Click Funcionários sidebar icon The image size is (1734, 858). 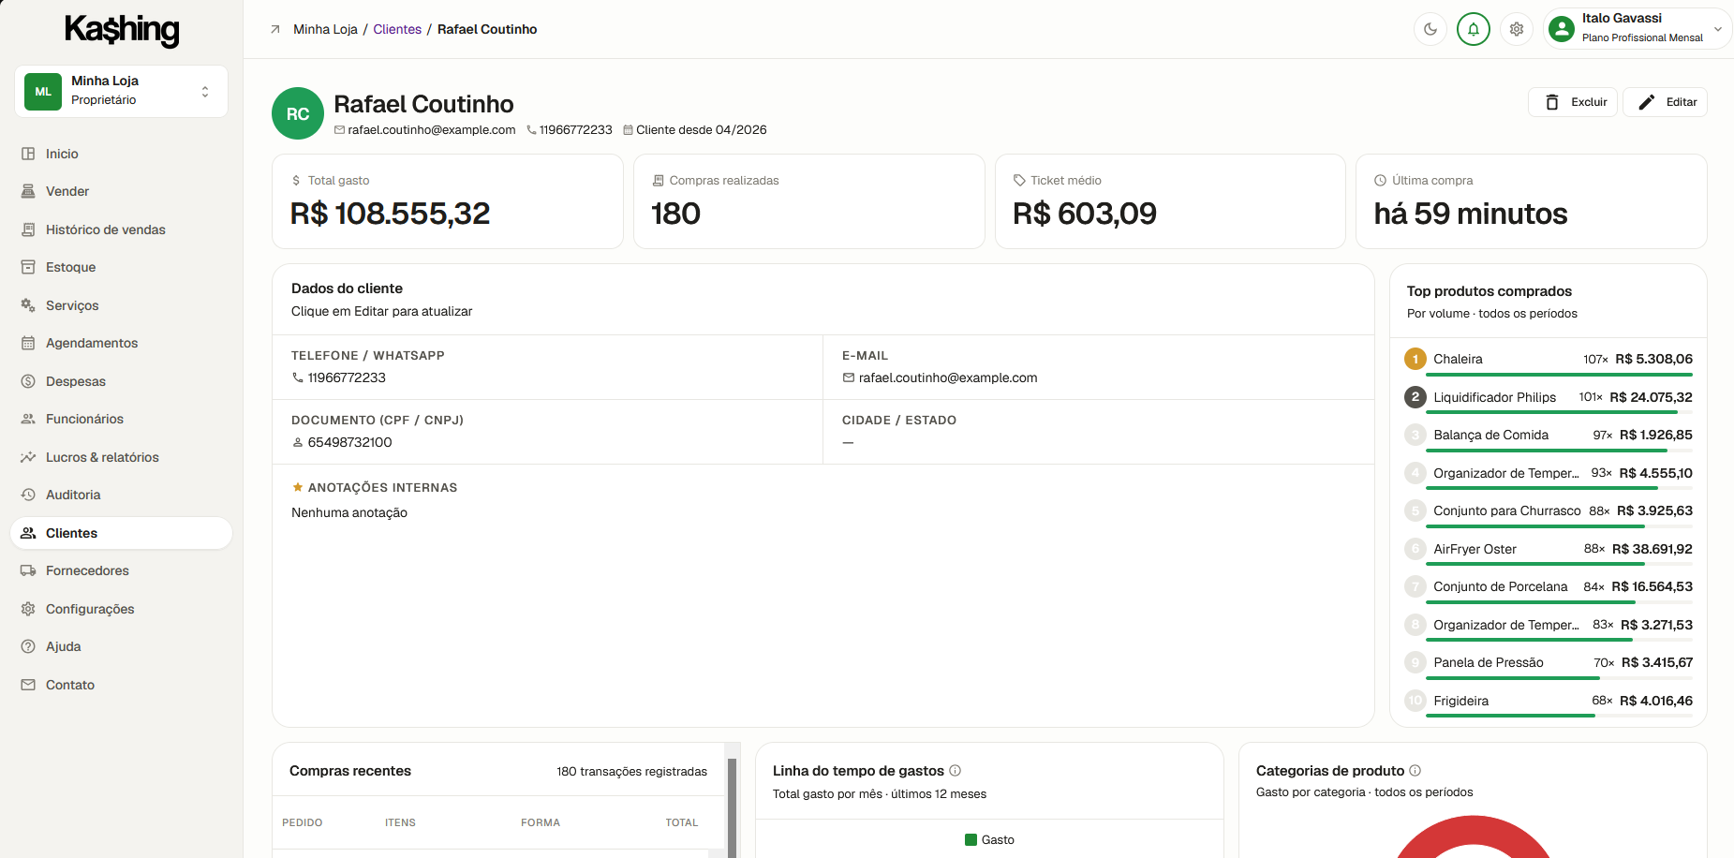28,419
